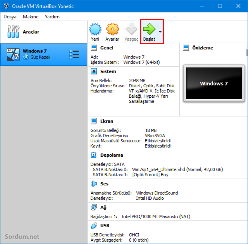The width and height of the screenshot is (248, 244).
Task: Click the Önizleme section heading
Action: point(203,48)
